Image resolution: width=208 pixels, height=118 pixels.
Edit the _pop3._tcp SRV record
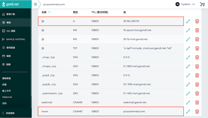click(x=188, y=75)
